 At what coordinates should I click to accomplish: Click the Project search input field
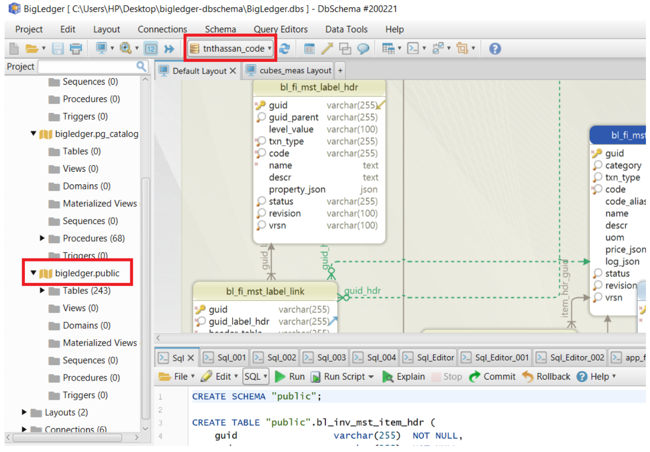(86, 66)
